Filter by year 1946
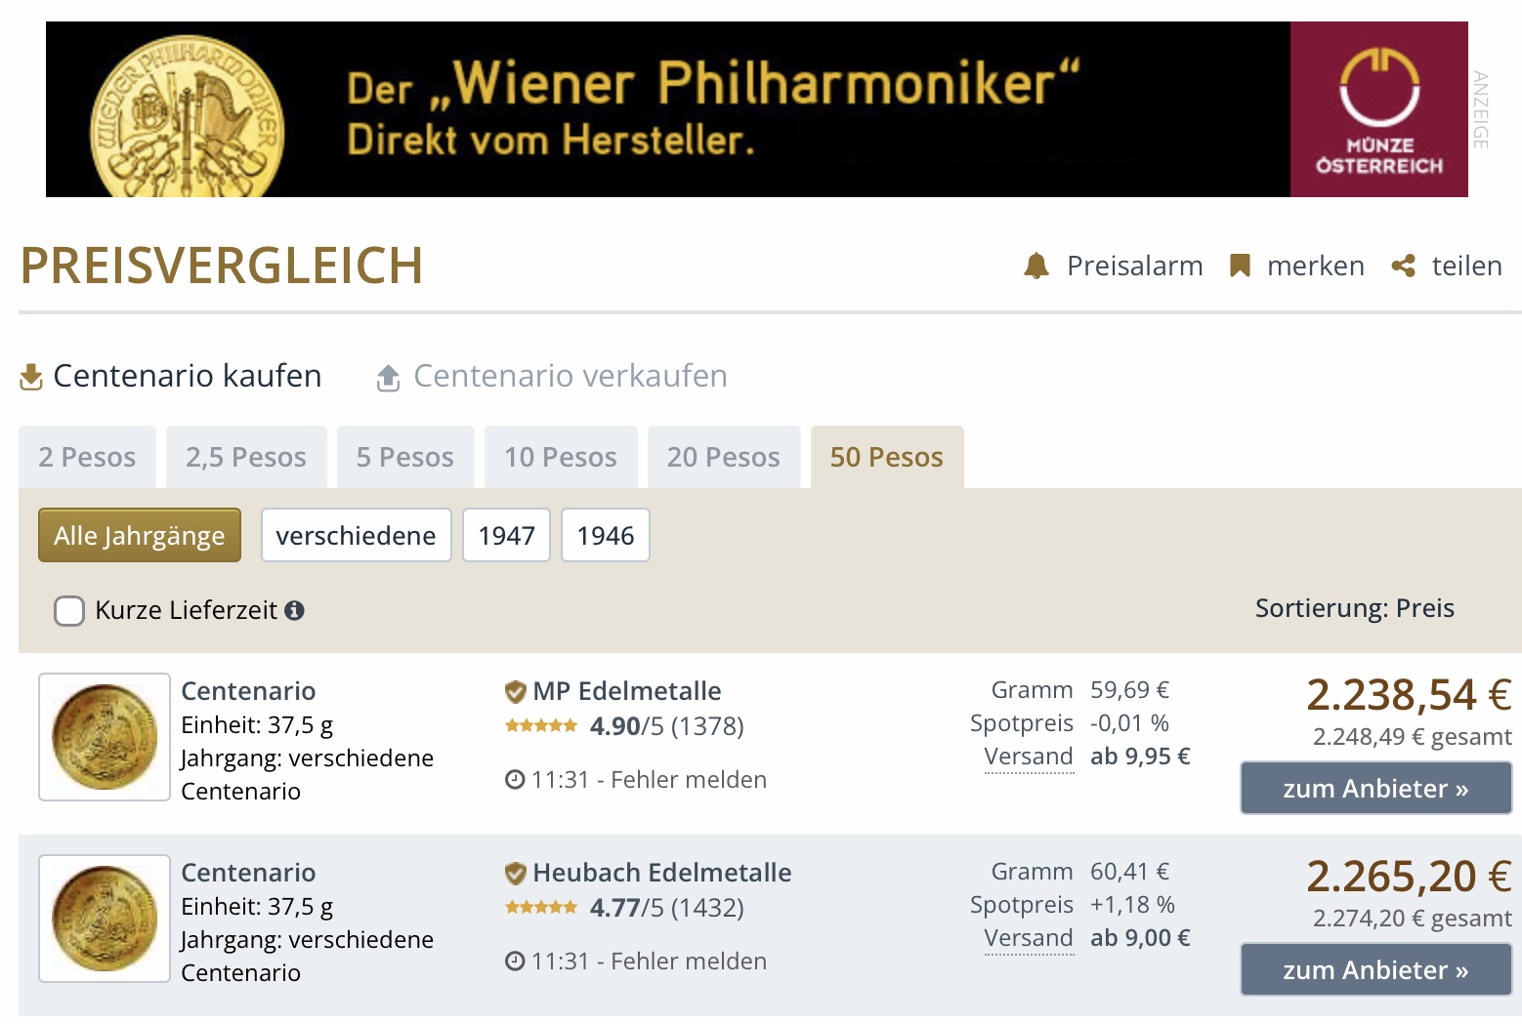1522x1024 pixels. pos(606,535)
